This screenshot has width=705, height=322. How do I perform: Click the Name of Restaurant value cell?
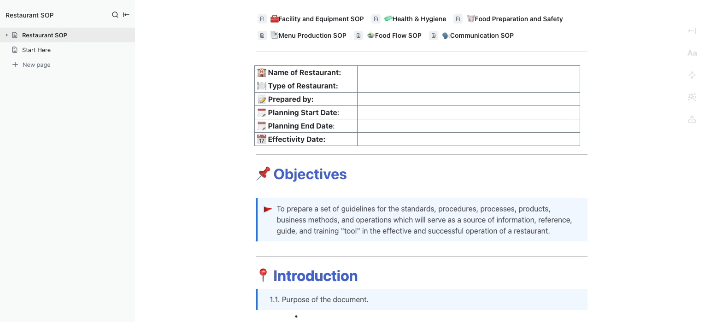pyautogui.click(x=468, y=72)
